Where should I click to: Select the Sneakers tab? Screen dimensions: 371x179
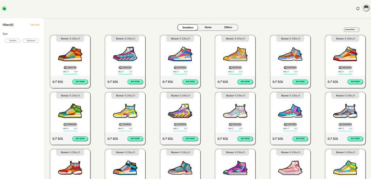click(188, 27)
